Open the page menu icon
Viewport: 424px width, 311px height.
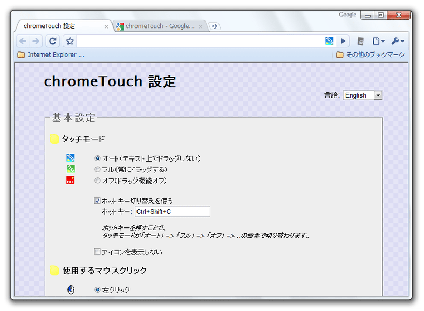click(x=378, y=41)
